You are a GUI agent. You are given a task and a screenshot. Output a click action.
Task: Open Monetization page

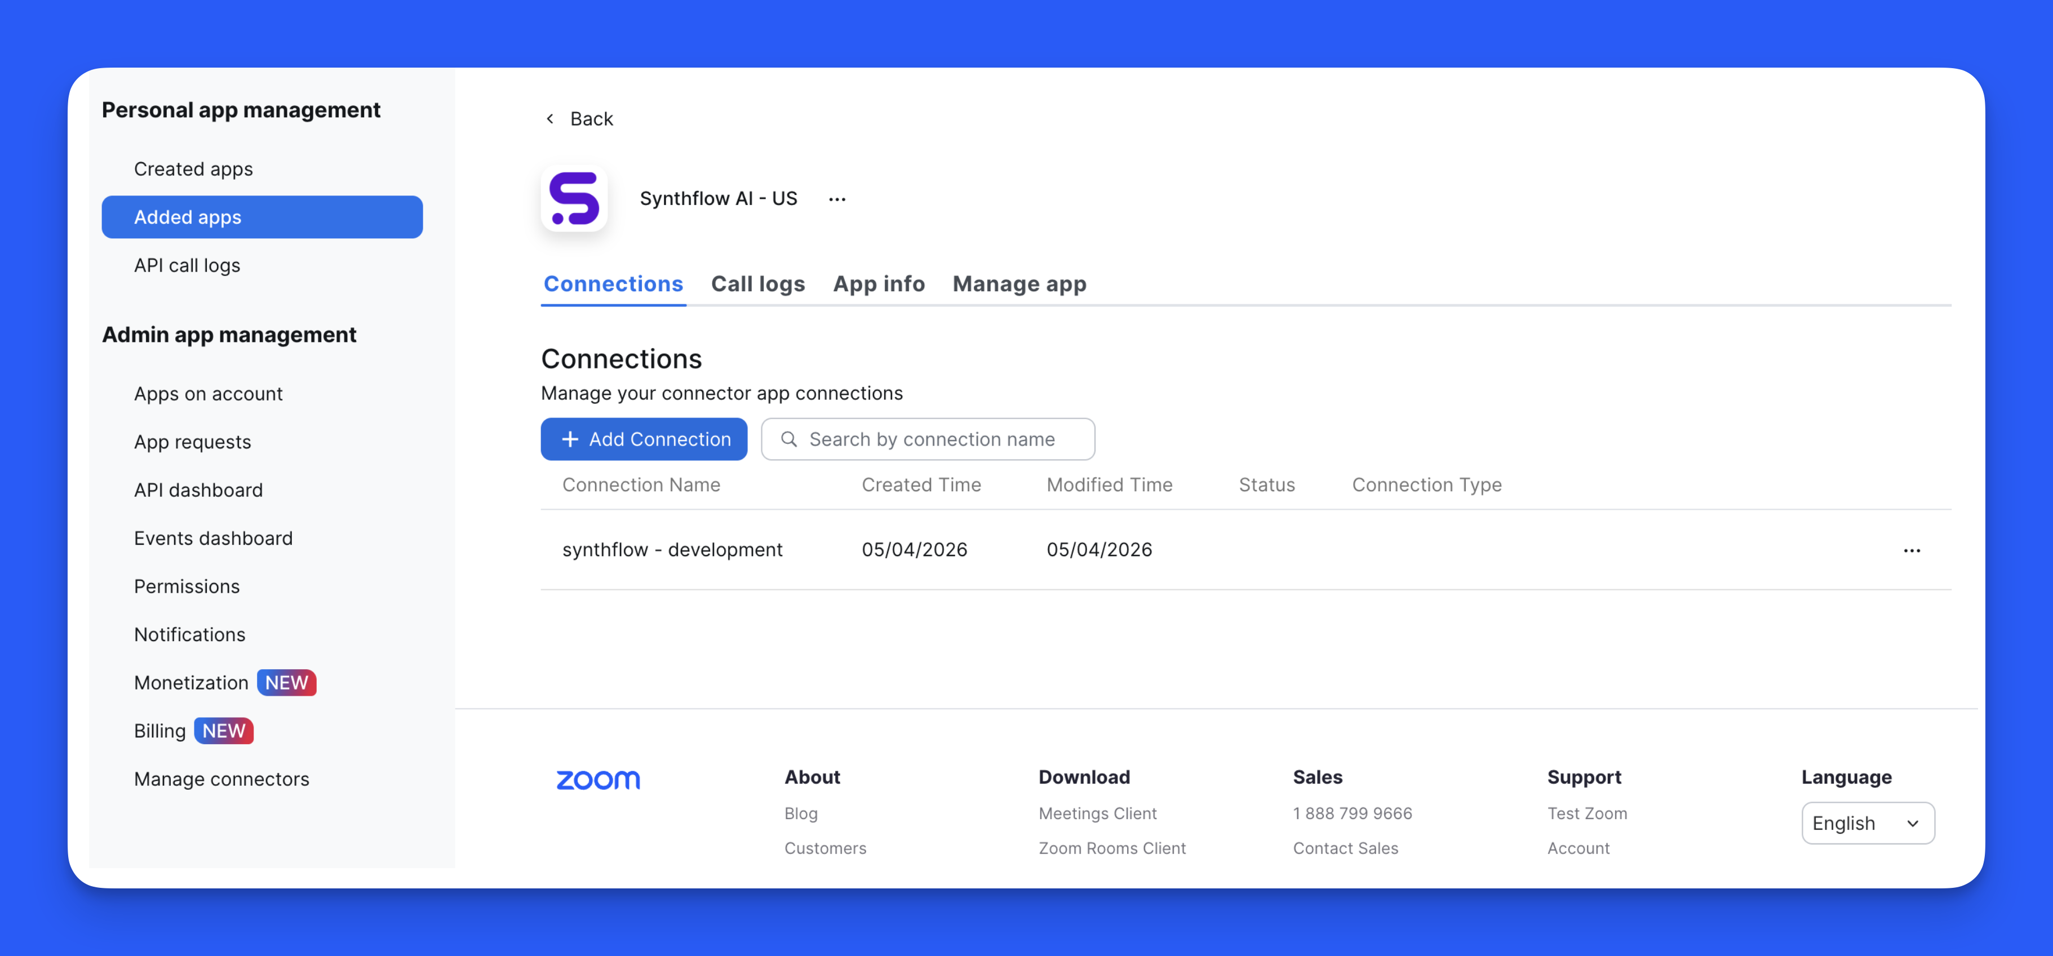[191, 683]
